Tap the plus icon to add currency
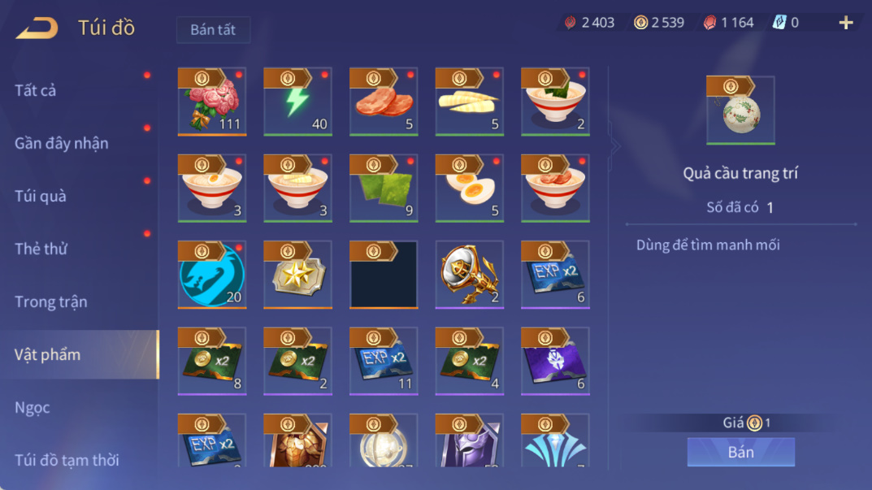Image resolution: width=872 pixels, height=490 pixels. 846,23
